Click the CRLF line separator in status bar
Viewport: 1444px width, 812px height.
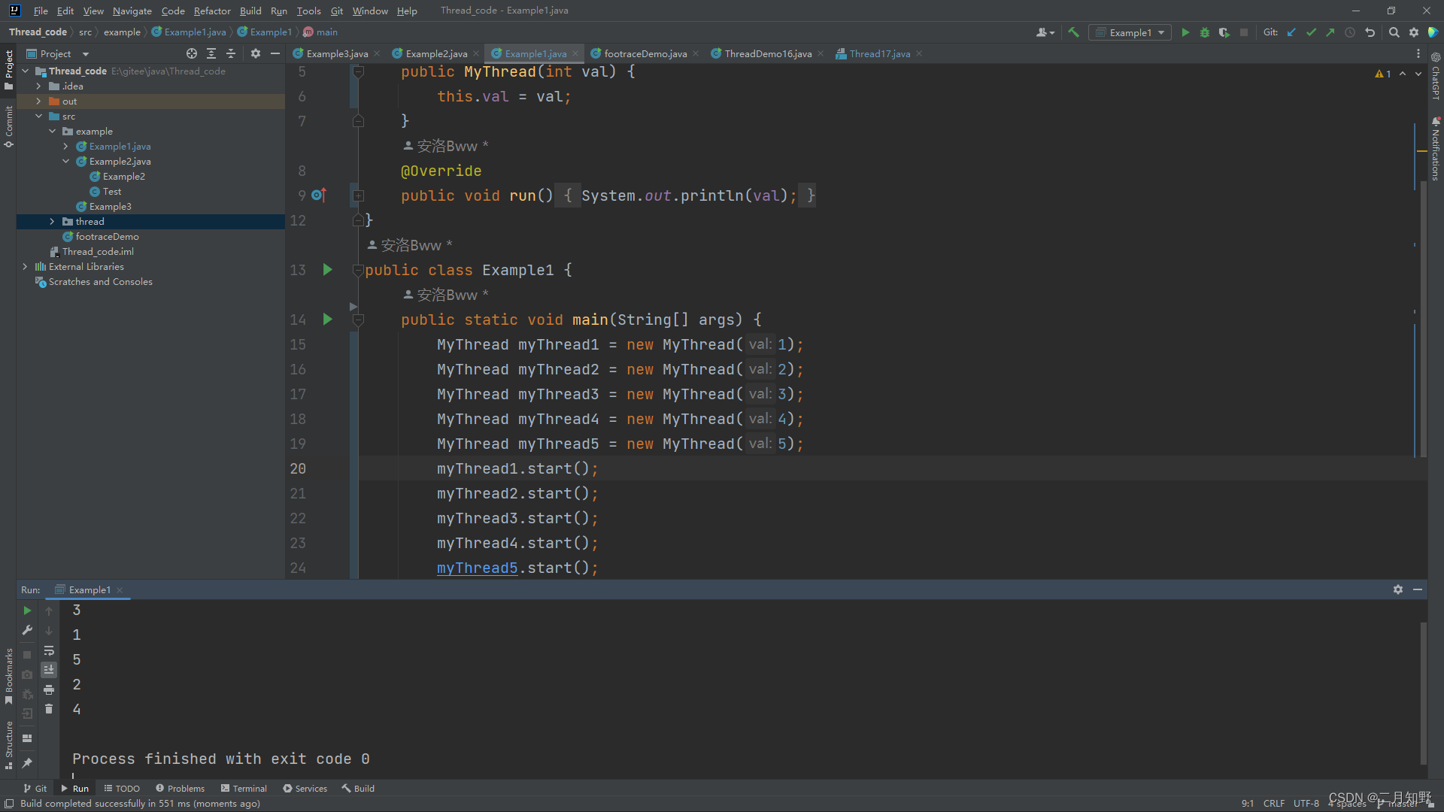coord(1274,803)
